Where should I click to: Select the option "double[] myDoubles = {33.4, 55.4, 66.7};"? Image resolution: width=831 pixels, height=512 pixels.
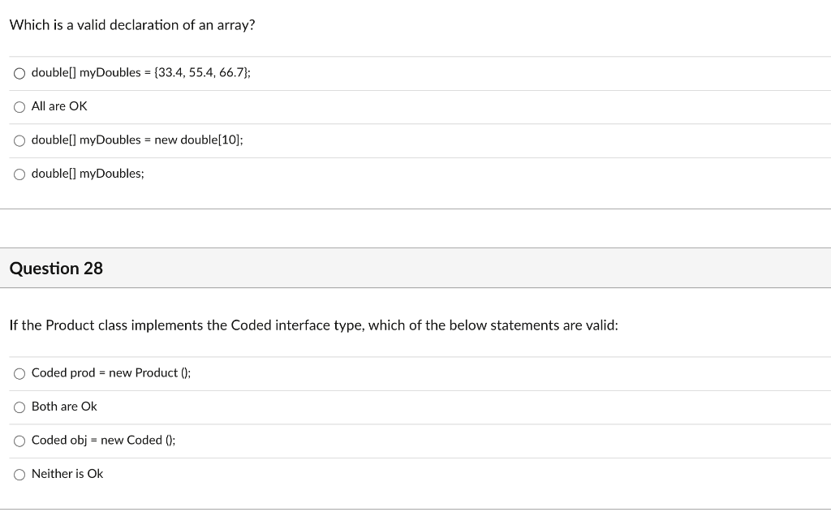[19, 73]
